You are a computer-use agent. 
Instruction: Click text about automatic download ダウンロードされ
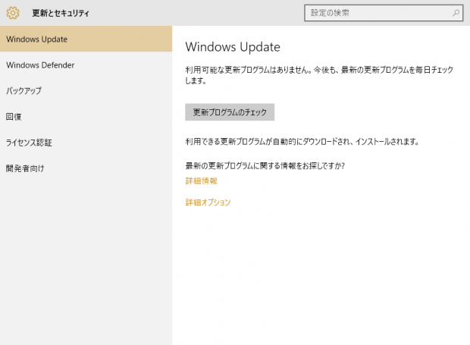[x=302, y=141]
